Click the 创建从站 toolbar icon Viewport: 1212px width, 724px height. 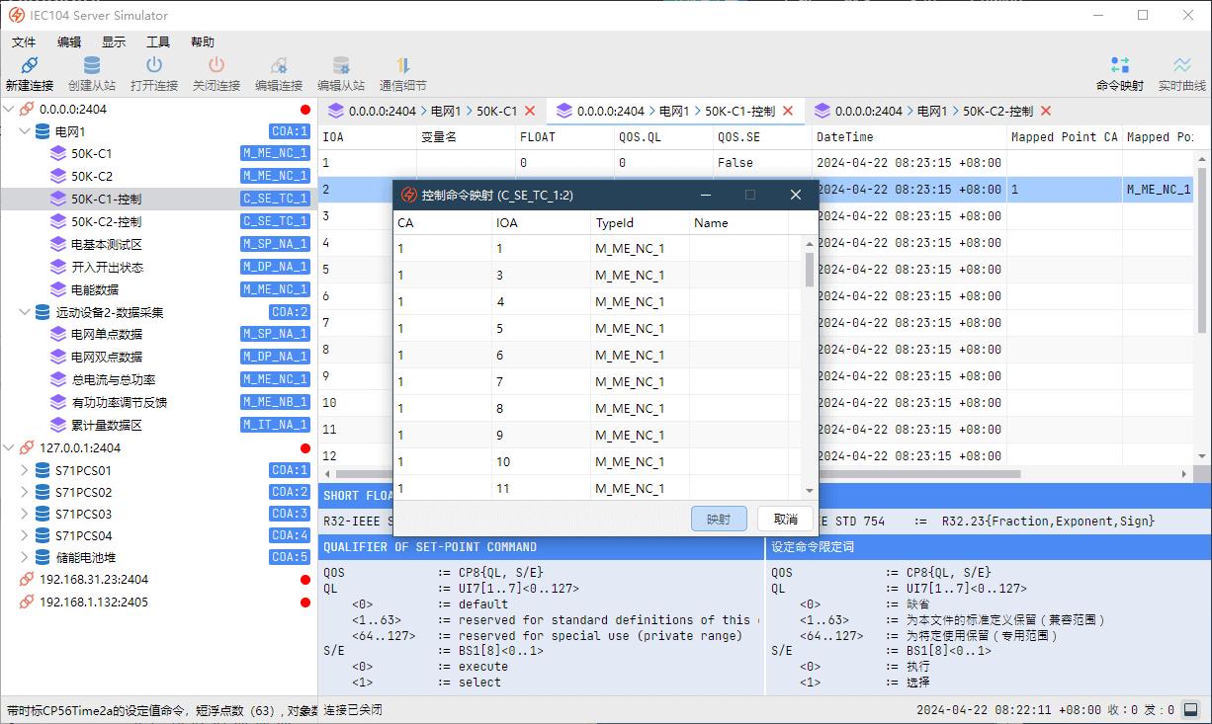pos(92,66)
